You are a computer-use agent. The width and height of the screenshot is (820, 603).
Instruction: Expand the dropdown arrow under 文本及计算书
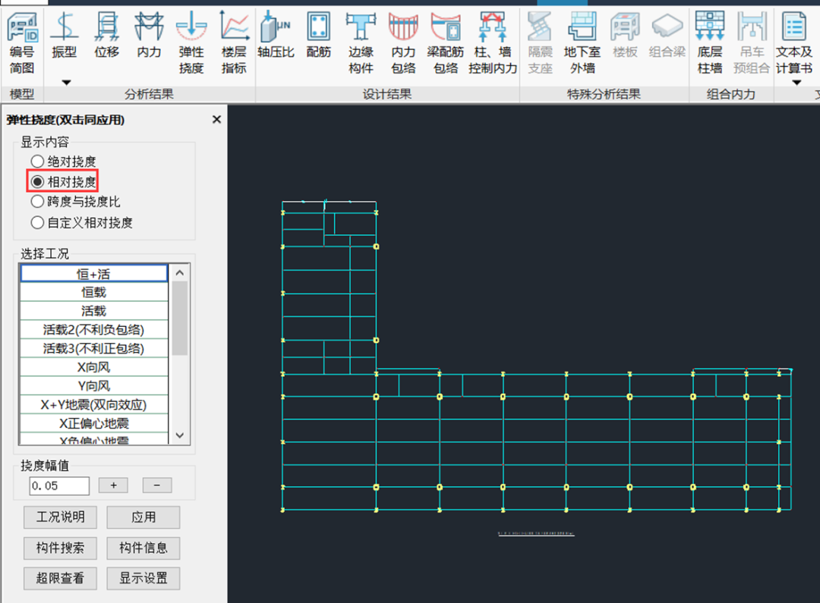pyautogui.click(x=796, y=83)
